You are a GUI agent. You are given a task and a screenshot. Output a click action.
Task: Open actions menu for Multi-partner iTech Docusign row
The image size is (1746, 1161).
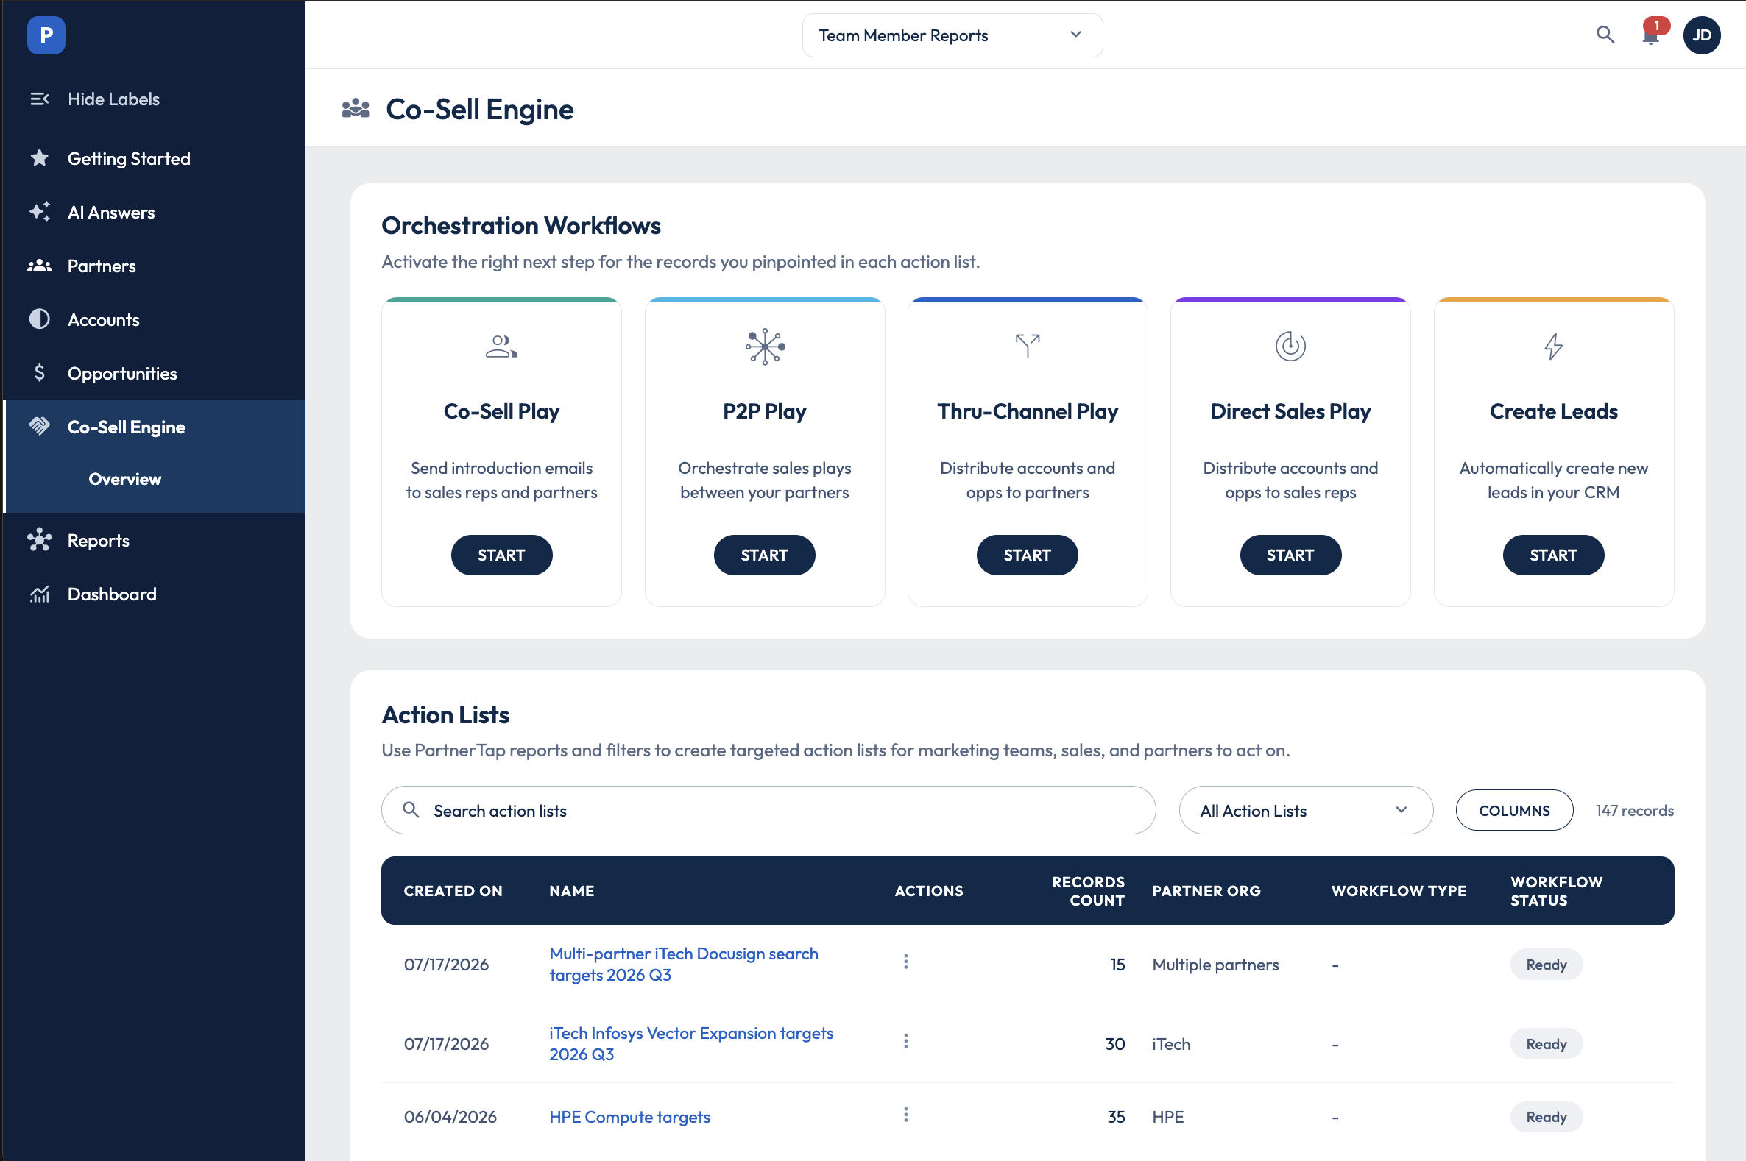tap(905, 961)
